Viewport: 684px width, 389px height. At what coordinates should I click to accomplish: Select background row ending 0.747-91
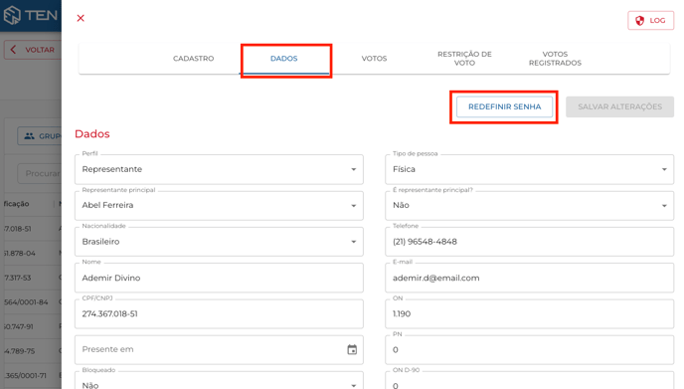[33, 326]
